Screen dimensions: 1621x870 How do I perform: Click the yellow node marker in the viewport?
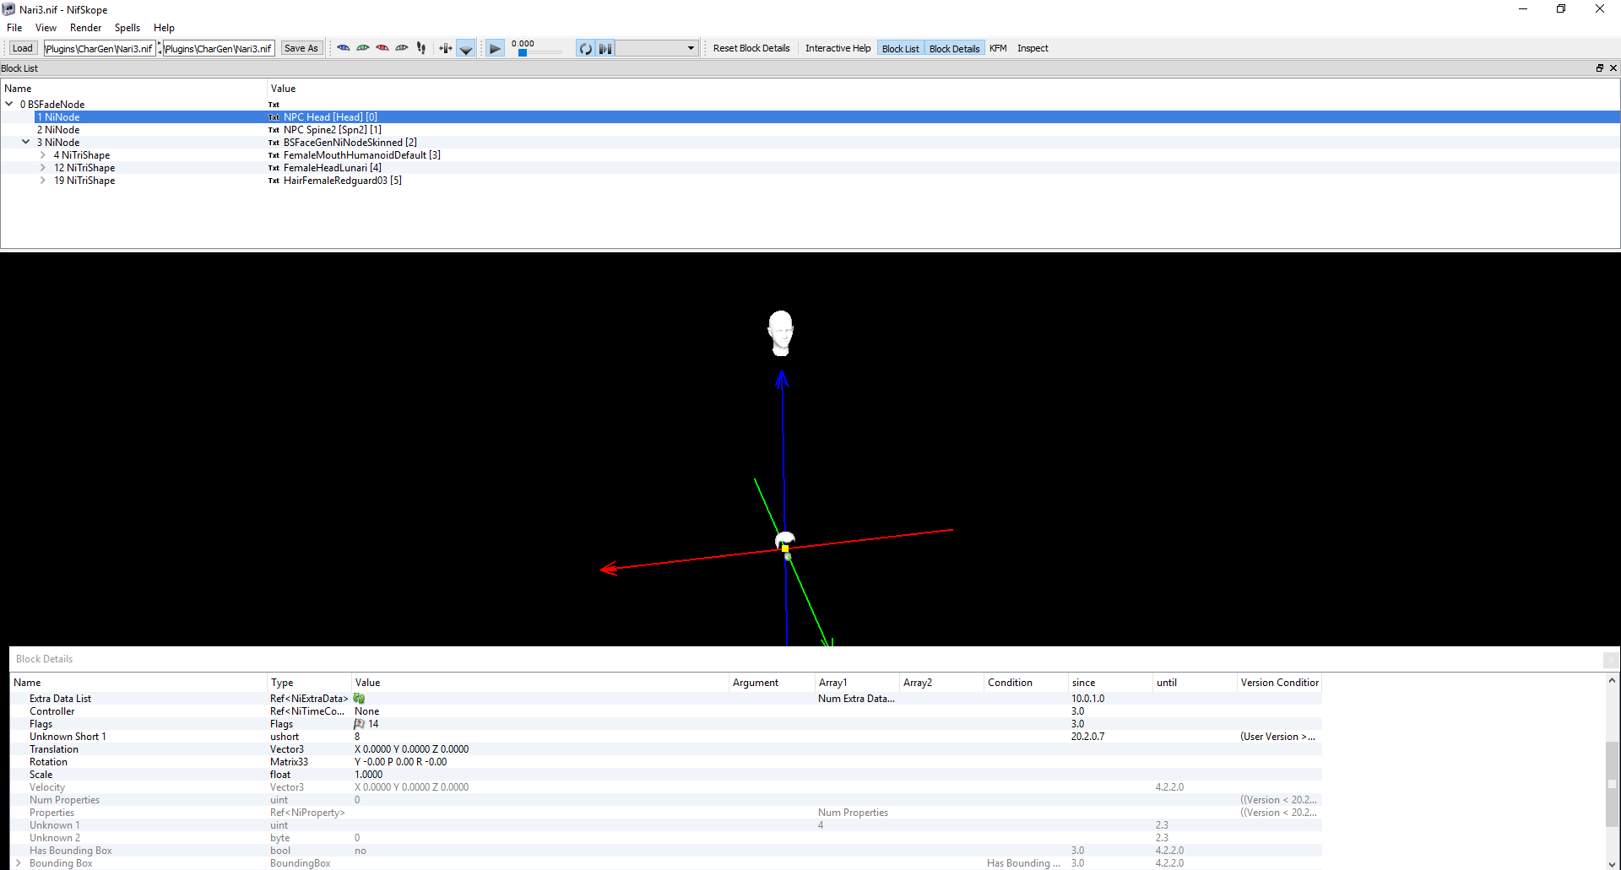[785, 548]
